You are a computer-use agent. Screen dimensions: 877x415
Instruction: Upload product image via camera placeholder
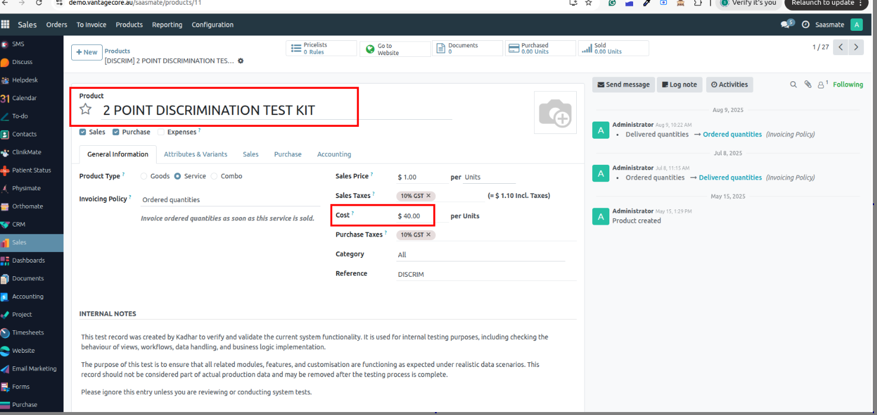tap(555, 113)
